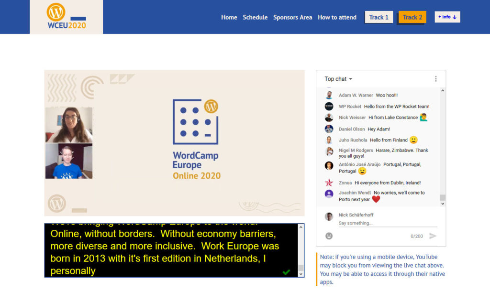Click username Nigel M Rodgers in chat
Viewport: 490px width, 302px height.
356,150
